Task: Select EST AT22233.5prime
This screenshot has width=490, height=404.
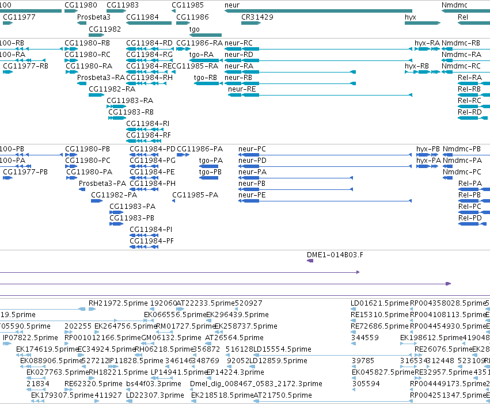Action: pos(206,303)
